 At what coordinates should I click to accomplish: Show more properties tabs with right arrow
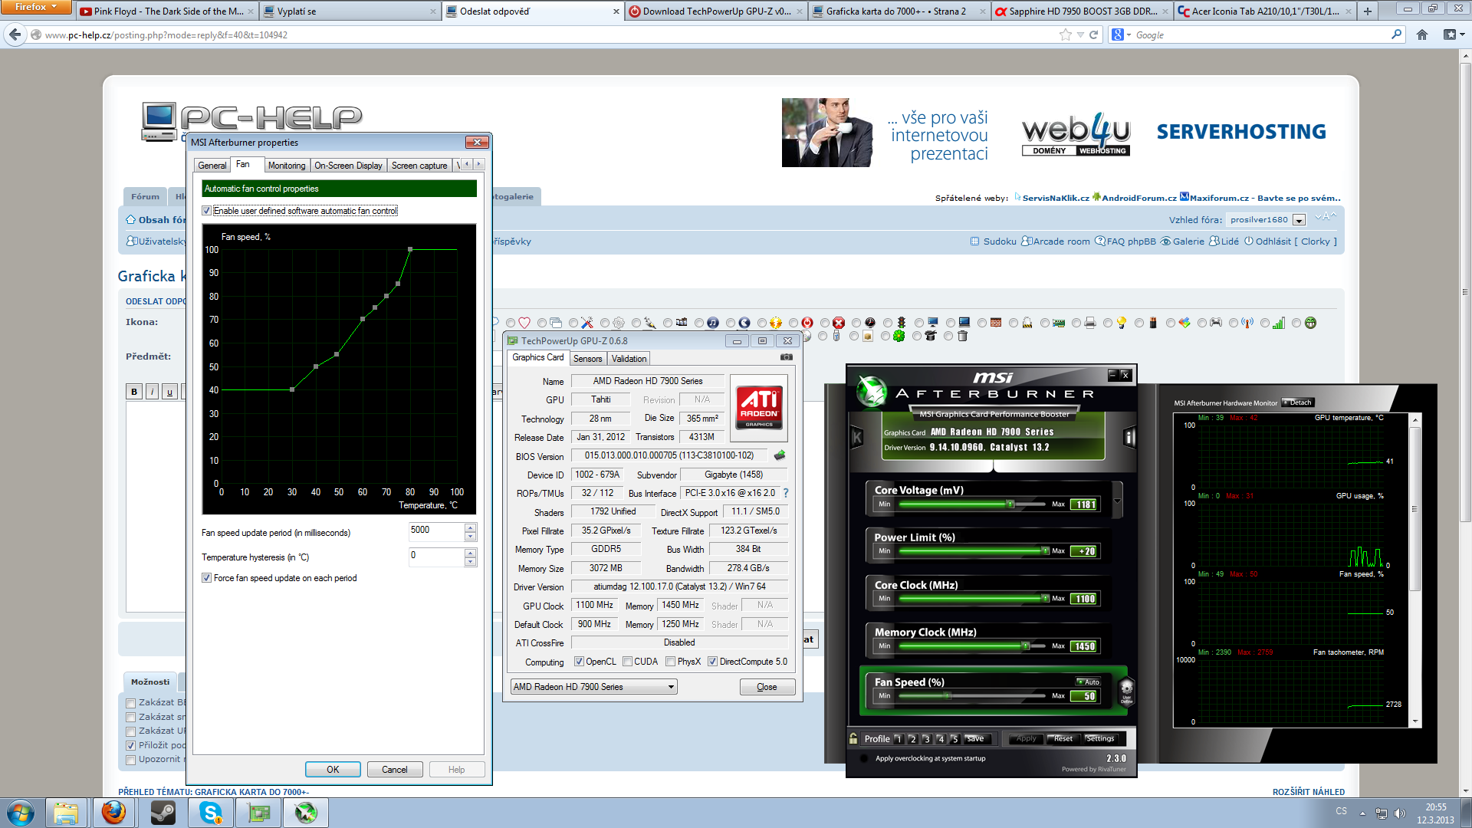[479, 165]
